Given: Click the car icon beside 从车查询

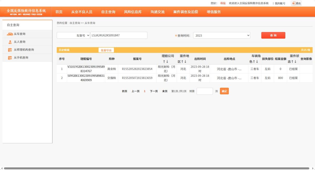Looking at the screenshot, I should [10, 34].
